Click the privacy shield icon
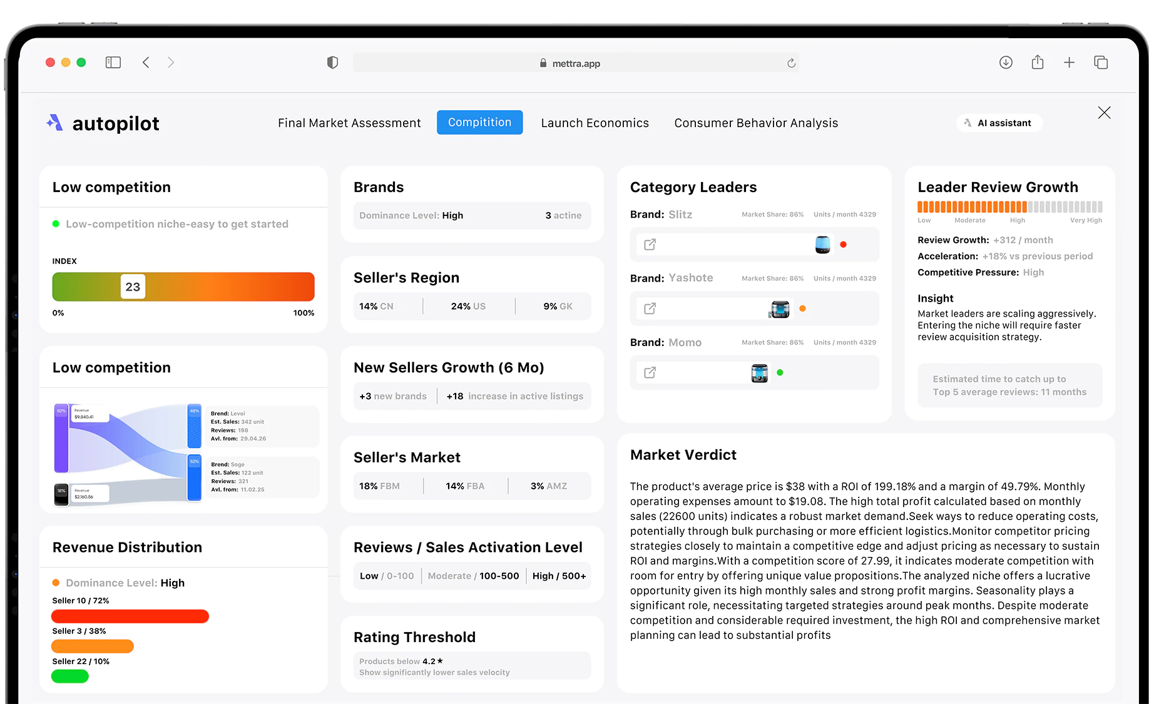The height and width of the screenshot is (704, 1154). (332, 63)
